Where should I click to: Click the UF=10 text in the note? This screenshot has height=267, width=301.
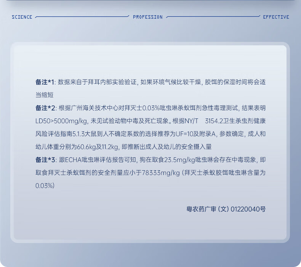tap(184, 134)
